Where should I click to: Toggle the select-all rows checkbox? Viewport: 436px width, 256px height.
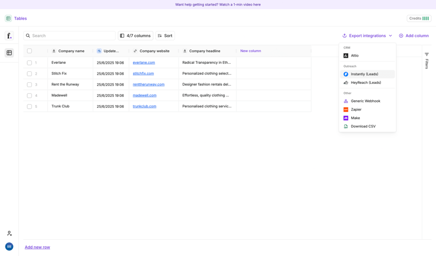29,51
